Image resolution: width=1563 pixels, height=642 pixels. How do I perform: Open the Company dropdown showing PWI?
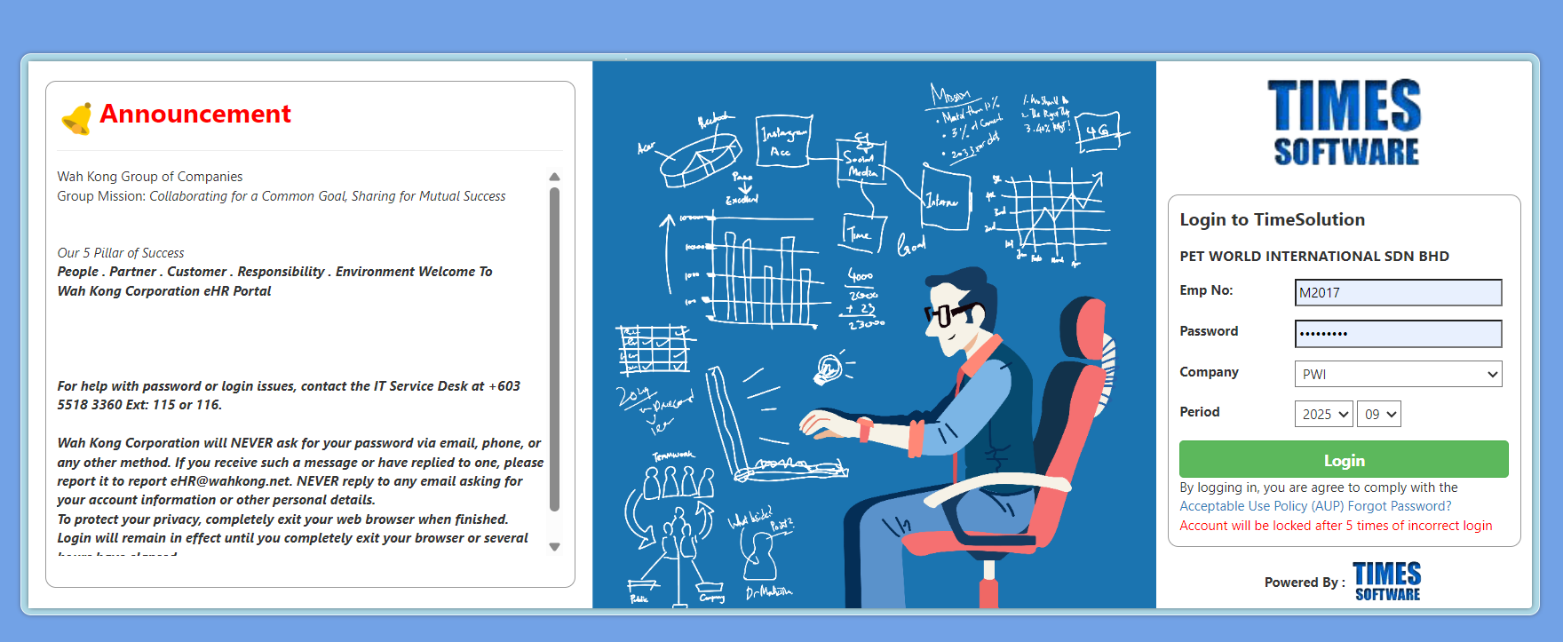(1397, 374)
